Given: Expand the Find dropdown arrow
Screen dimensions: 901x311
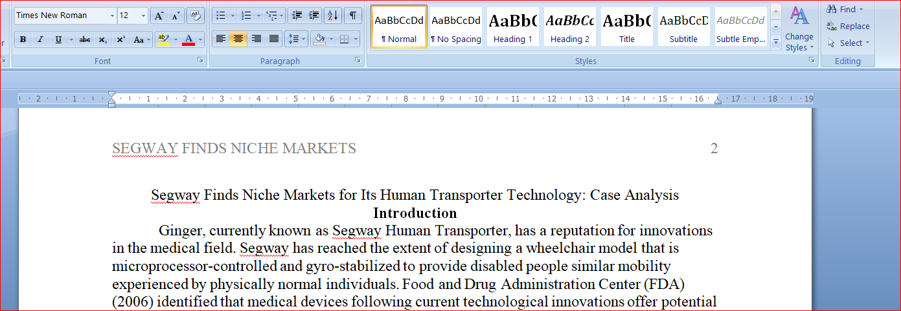Looking at the screenshot, I should (861, 9).
